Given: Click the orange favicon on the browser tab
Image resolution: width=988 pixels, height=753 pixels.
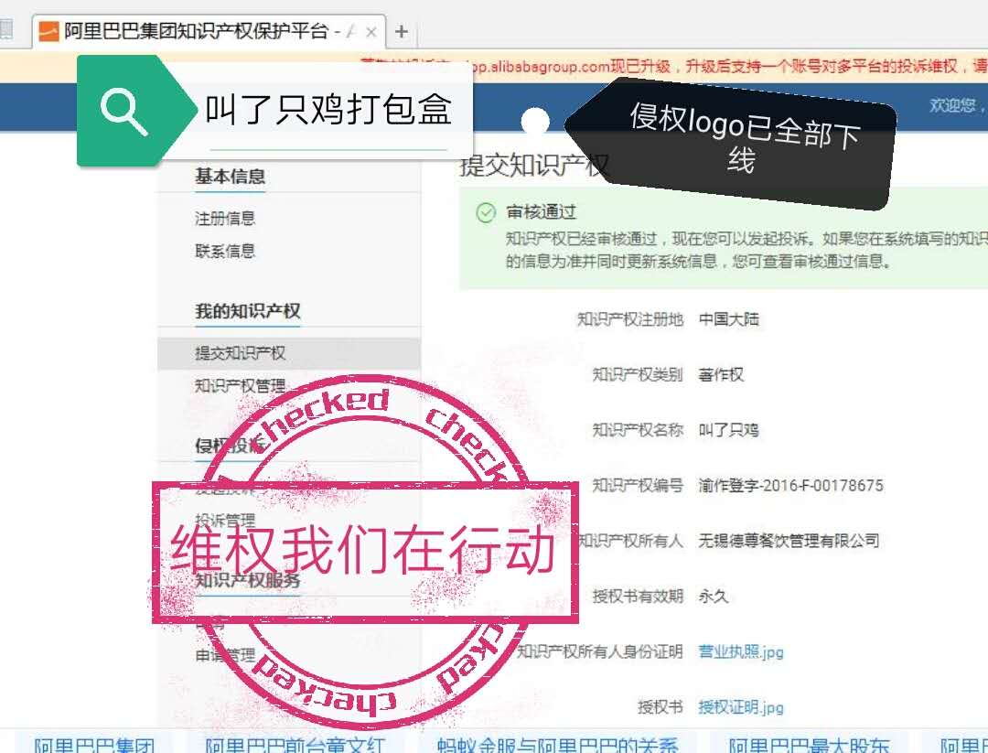Looking at the screenshot, I should [x=48, y=31].
